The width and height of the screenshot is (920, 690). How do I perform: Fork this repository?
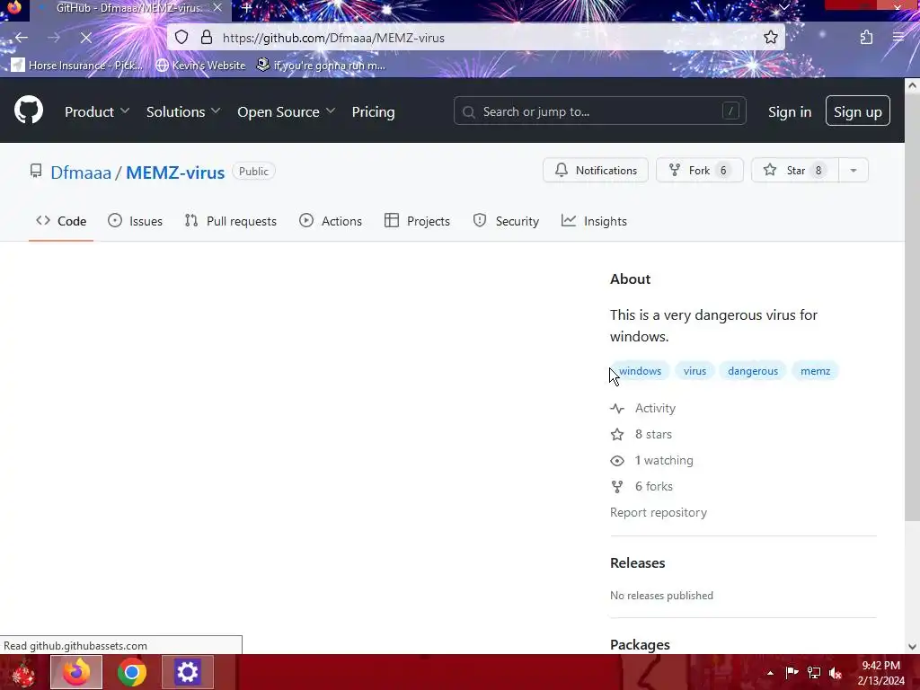pyautogui.click(x=699, y=170)
